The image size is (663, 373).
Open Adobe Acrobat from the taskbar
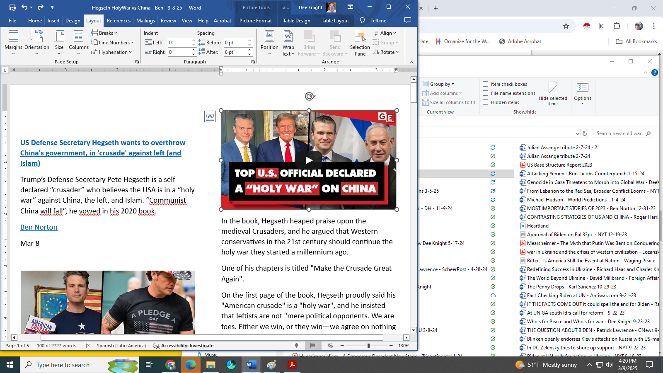click(292, 365)
